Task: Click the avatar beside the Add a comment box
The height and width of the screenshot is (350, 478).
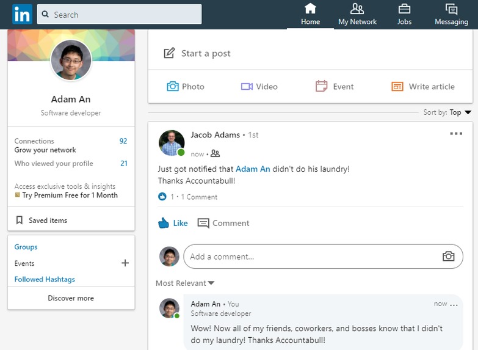Action: click(169, 257)
